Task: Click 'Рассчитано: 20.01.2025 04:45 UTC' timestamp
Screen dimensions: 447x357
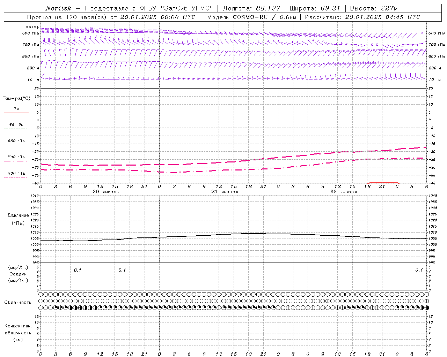Action: pos(362,17)
